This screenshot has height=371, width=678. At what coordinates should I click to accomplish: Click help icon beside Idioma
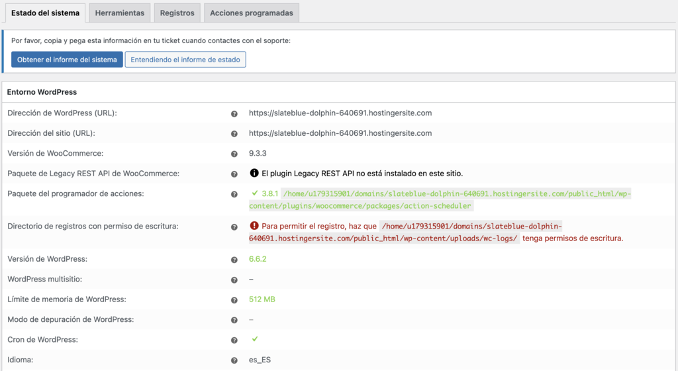(234, 360)
